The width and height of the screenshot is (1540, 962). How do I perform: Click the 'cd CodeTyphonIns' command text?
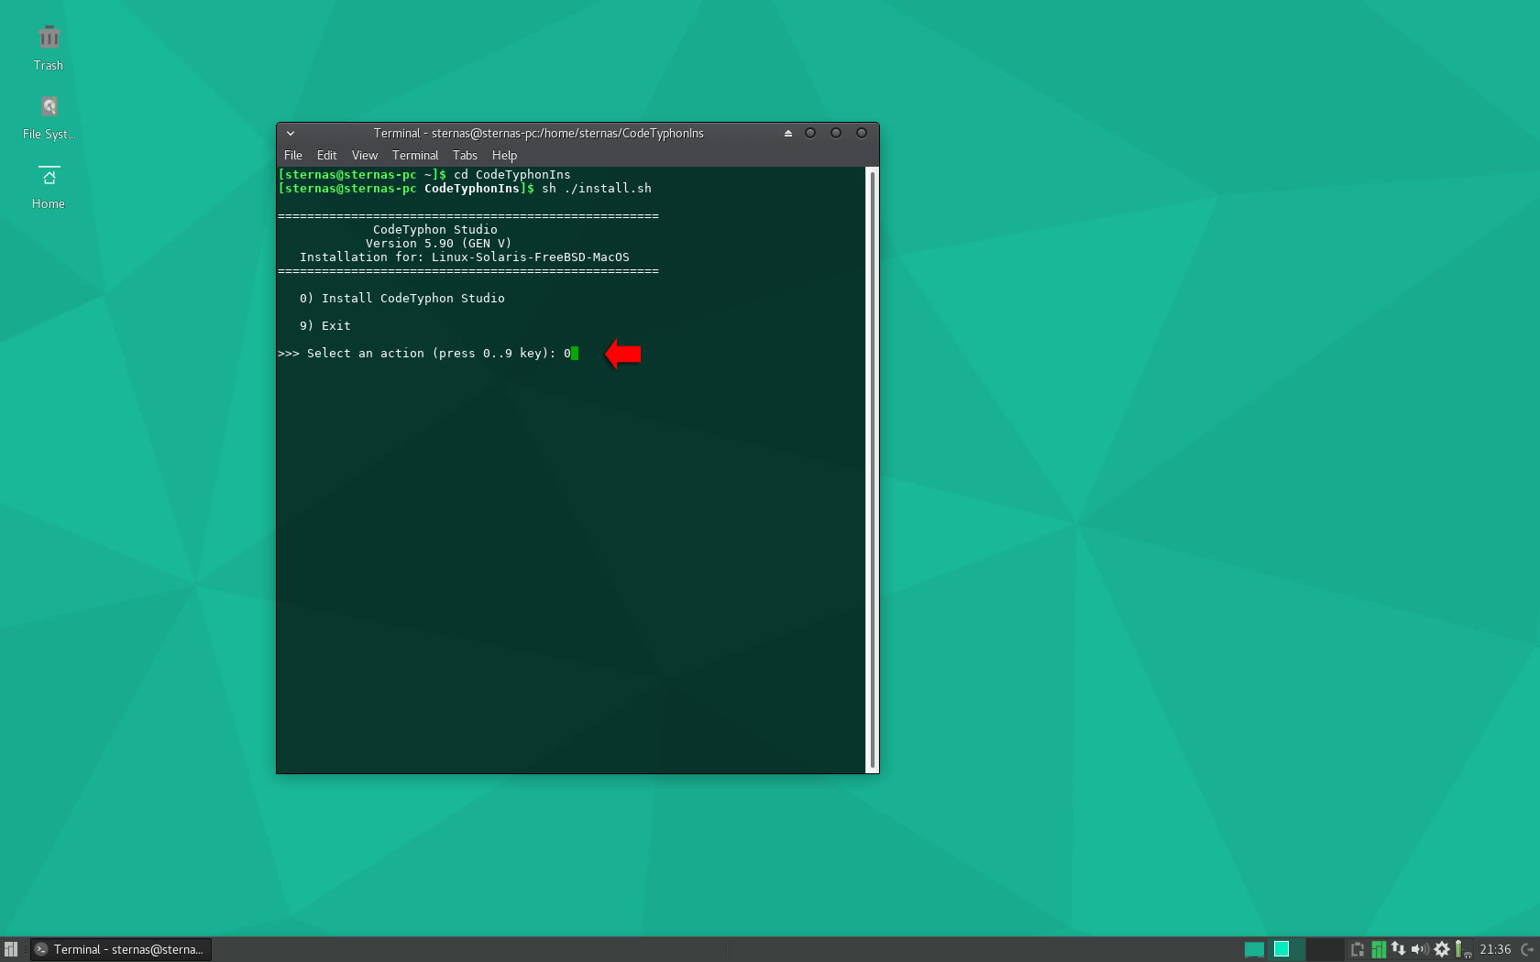(x=512, y=175)
